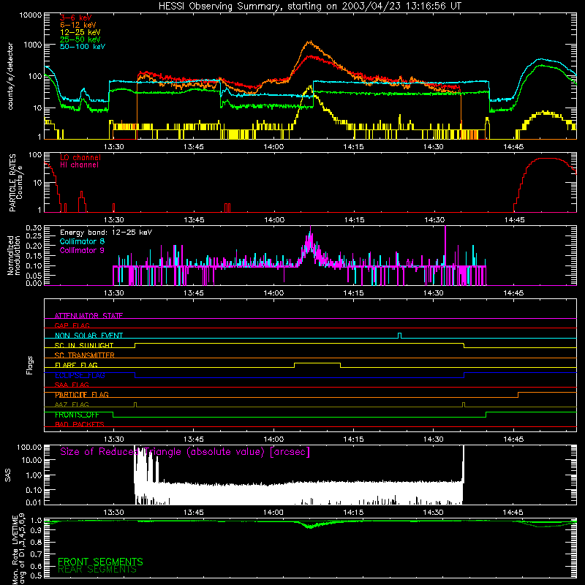Click the yellow 12-25 keV legend label
The height and width of the screenshot is (585, 585).
(80, 32)
